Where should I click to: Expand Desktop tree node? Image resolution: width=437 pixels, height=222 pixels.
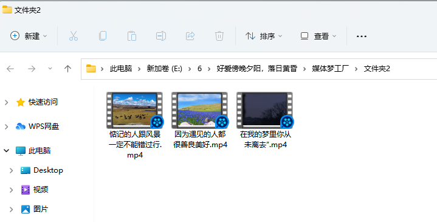(12, 170)
